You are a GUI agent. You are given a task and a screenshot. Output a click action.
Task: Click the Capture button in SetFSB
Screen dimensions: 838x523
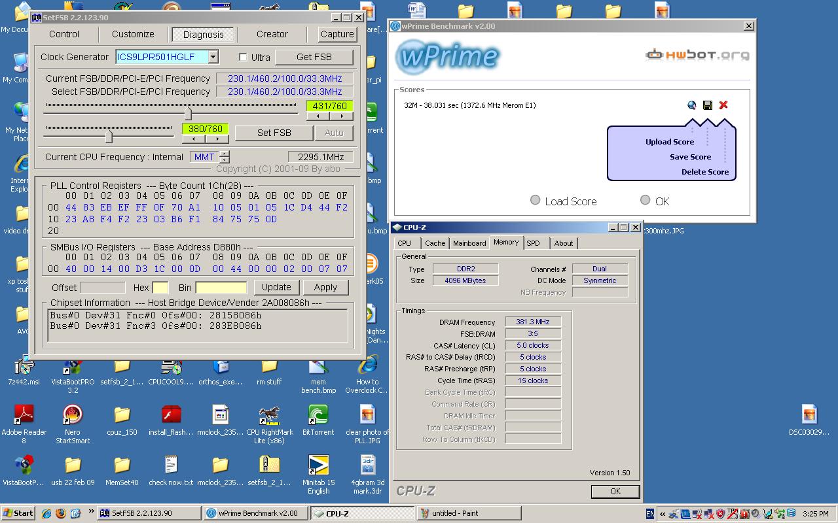(x=337, y=34)
